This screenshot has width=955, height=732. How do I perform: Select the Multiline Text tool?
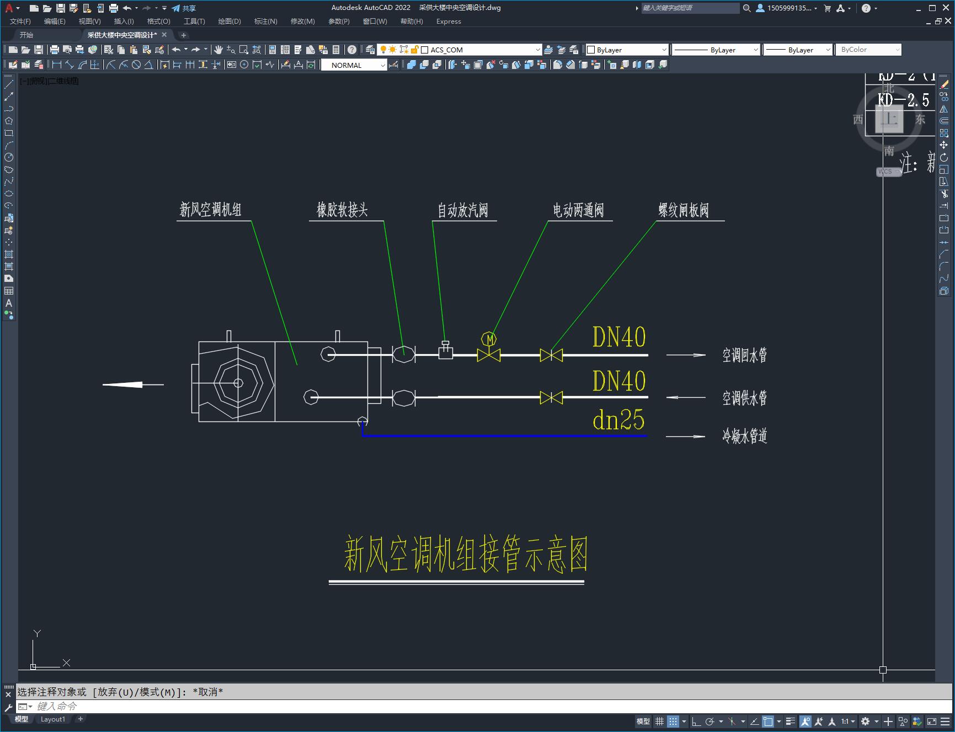[8, 303]
